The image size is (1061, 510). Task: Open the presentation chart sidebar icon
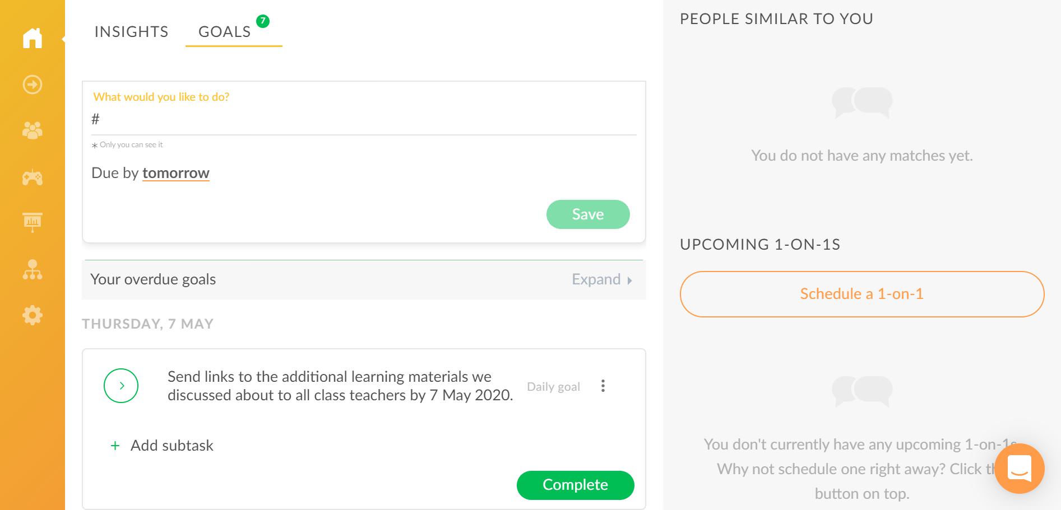[33, 222]
